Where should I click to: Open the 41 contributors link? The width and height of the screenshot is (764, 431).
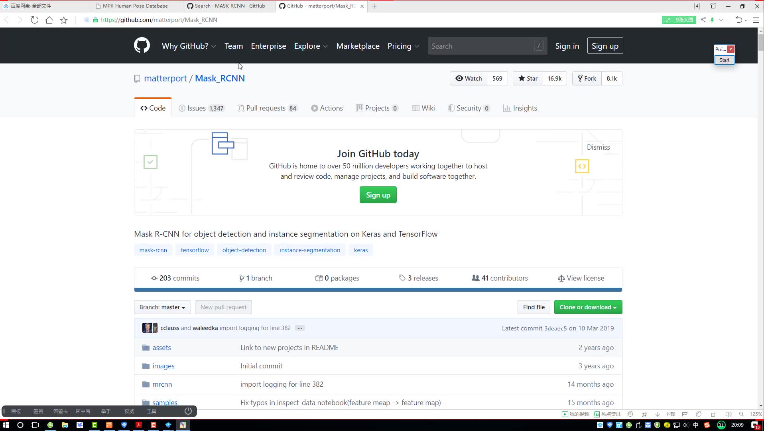(x=500, y=278)
